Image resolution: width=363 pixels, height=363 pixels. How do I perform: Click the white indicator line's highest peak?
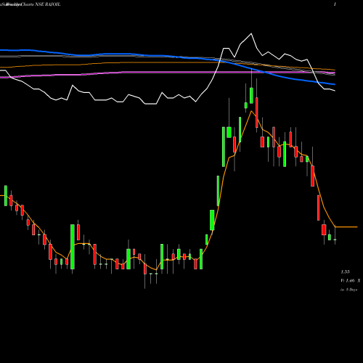tap(251, 33)
